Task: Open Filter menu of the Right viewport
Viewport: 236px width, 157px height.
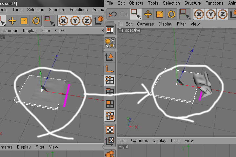Action: [175, 140]
